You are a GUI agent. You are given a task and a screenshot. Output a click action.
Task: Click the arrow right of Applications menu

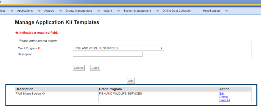(x=39, y=11)
